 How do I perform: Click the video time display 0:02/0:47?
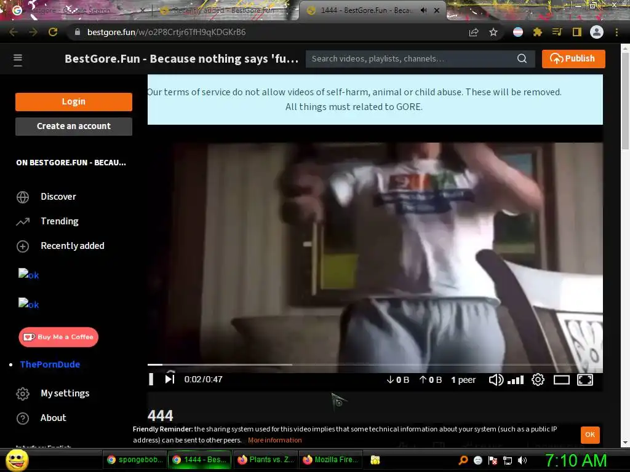pyautogui.click(x=203, y=379)
